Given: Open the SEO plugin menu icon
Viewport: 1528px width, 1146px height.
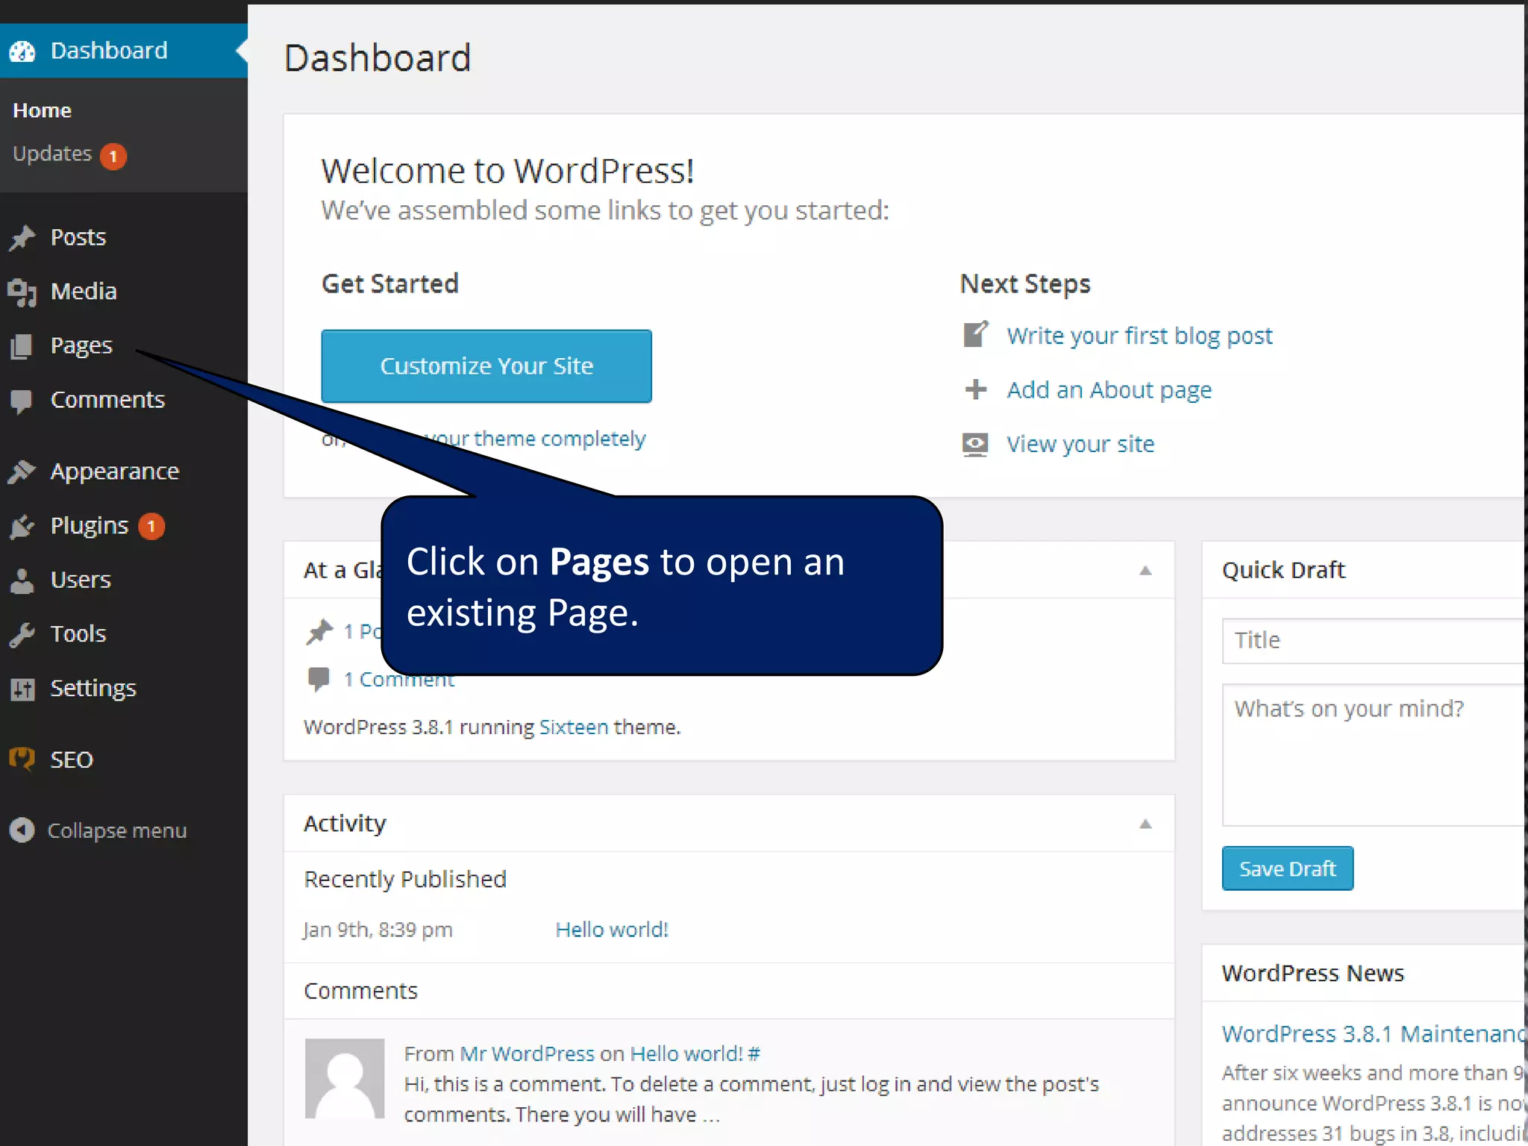Looking at the screenshot, I should [x=22, y=760].
